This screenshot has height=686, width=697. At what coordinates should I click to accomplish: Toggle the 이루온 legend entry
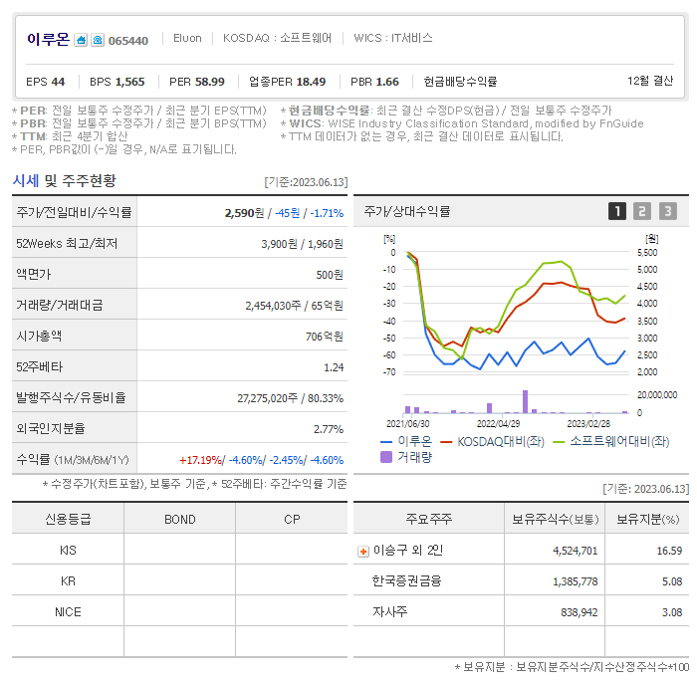[x=406, y=441]
